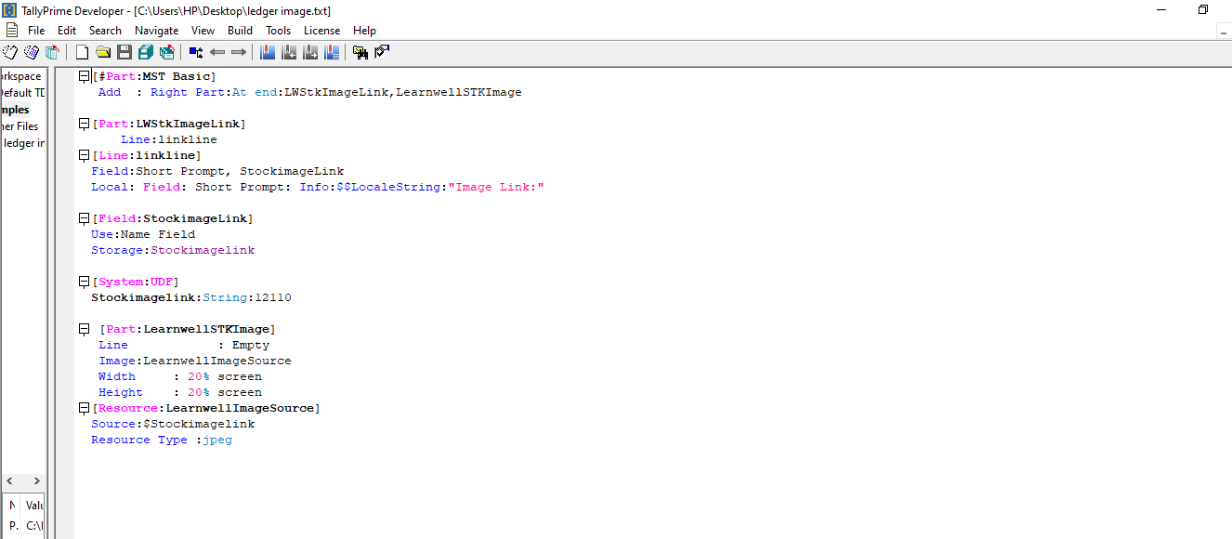Open a file using the Open folder icon
Image resolution: width=1232 pixels, height=539 pixels.
coord(102,52)
